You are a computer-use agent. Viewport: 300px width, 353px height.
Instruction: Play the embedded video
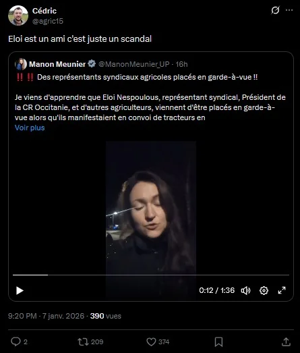point(20,290)
